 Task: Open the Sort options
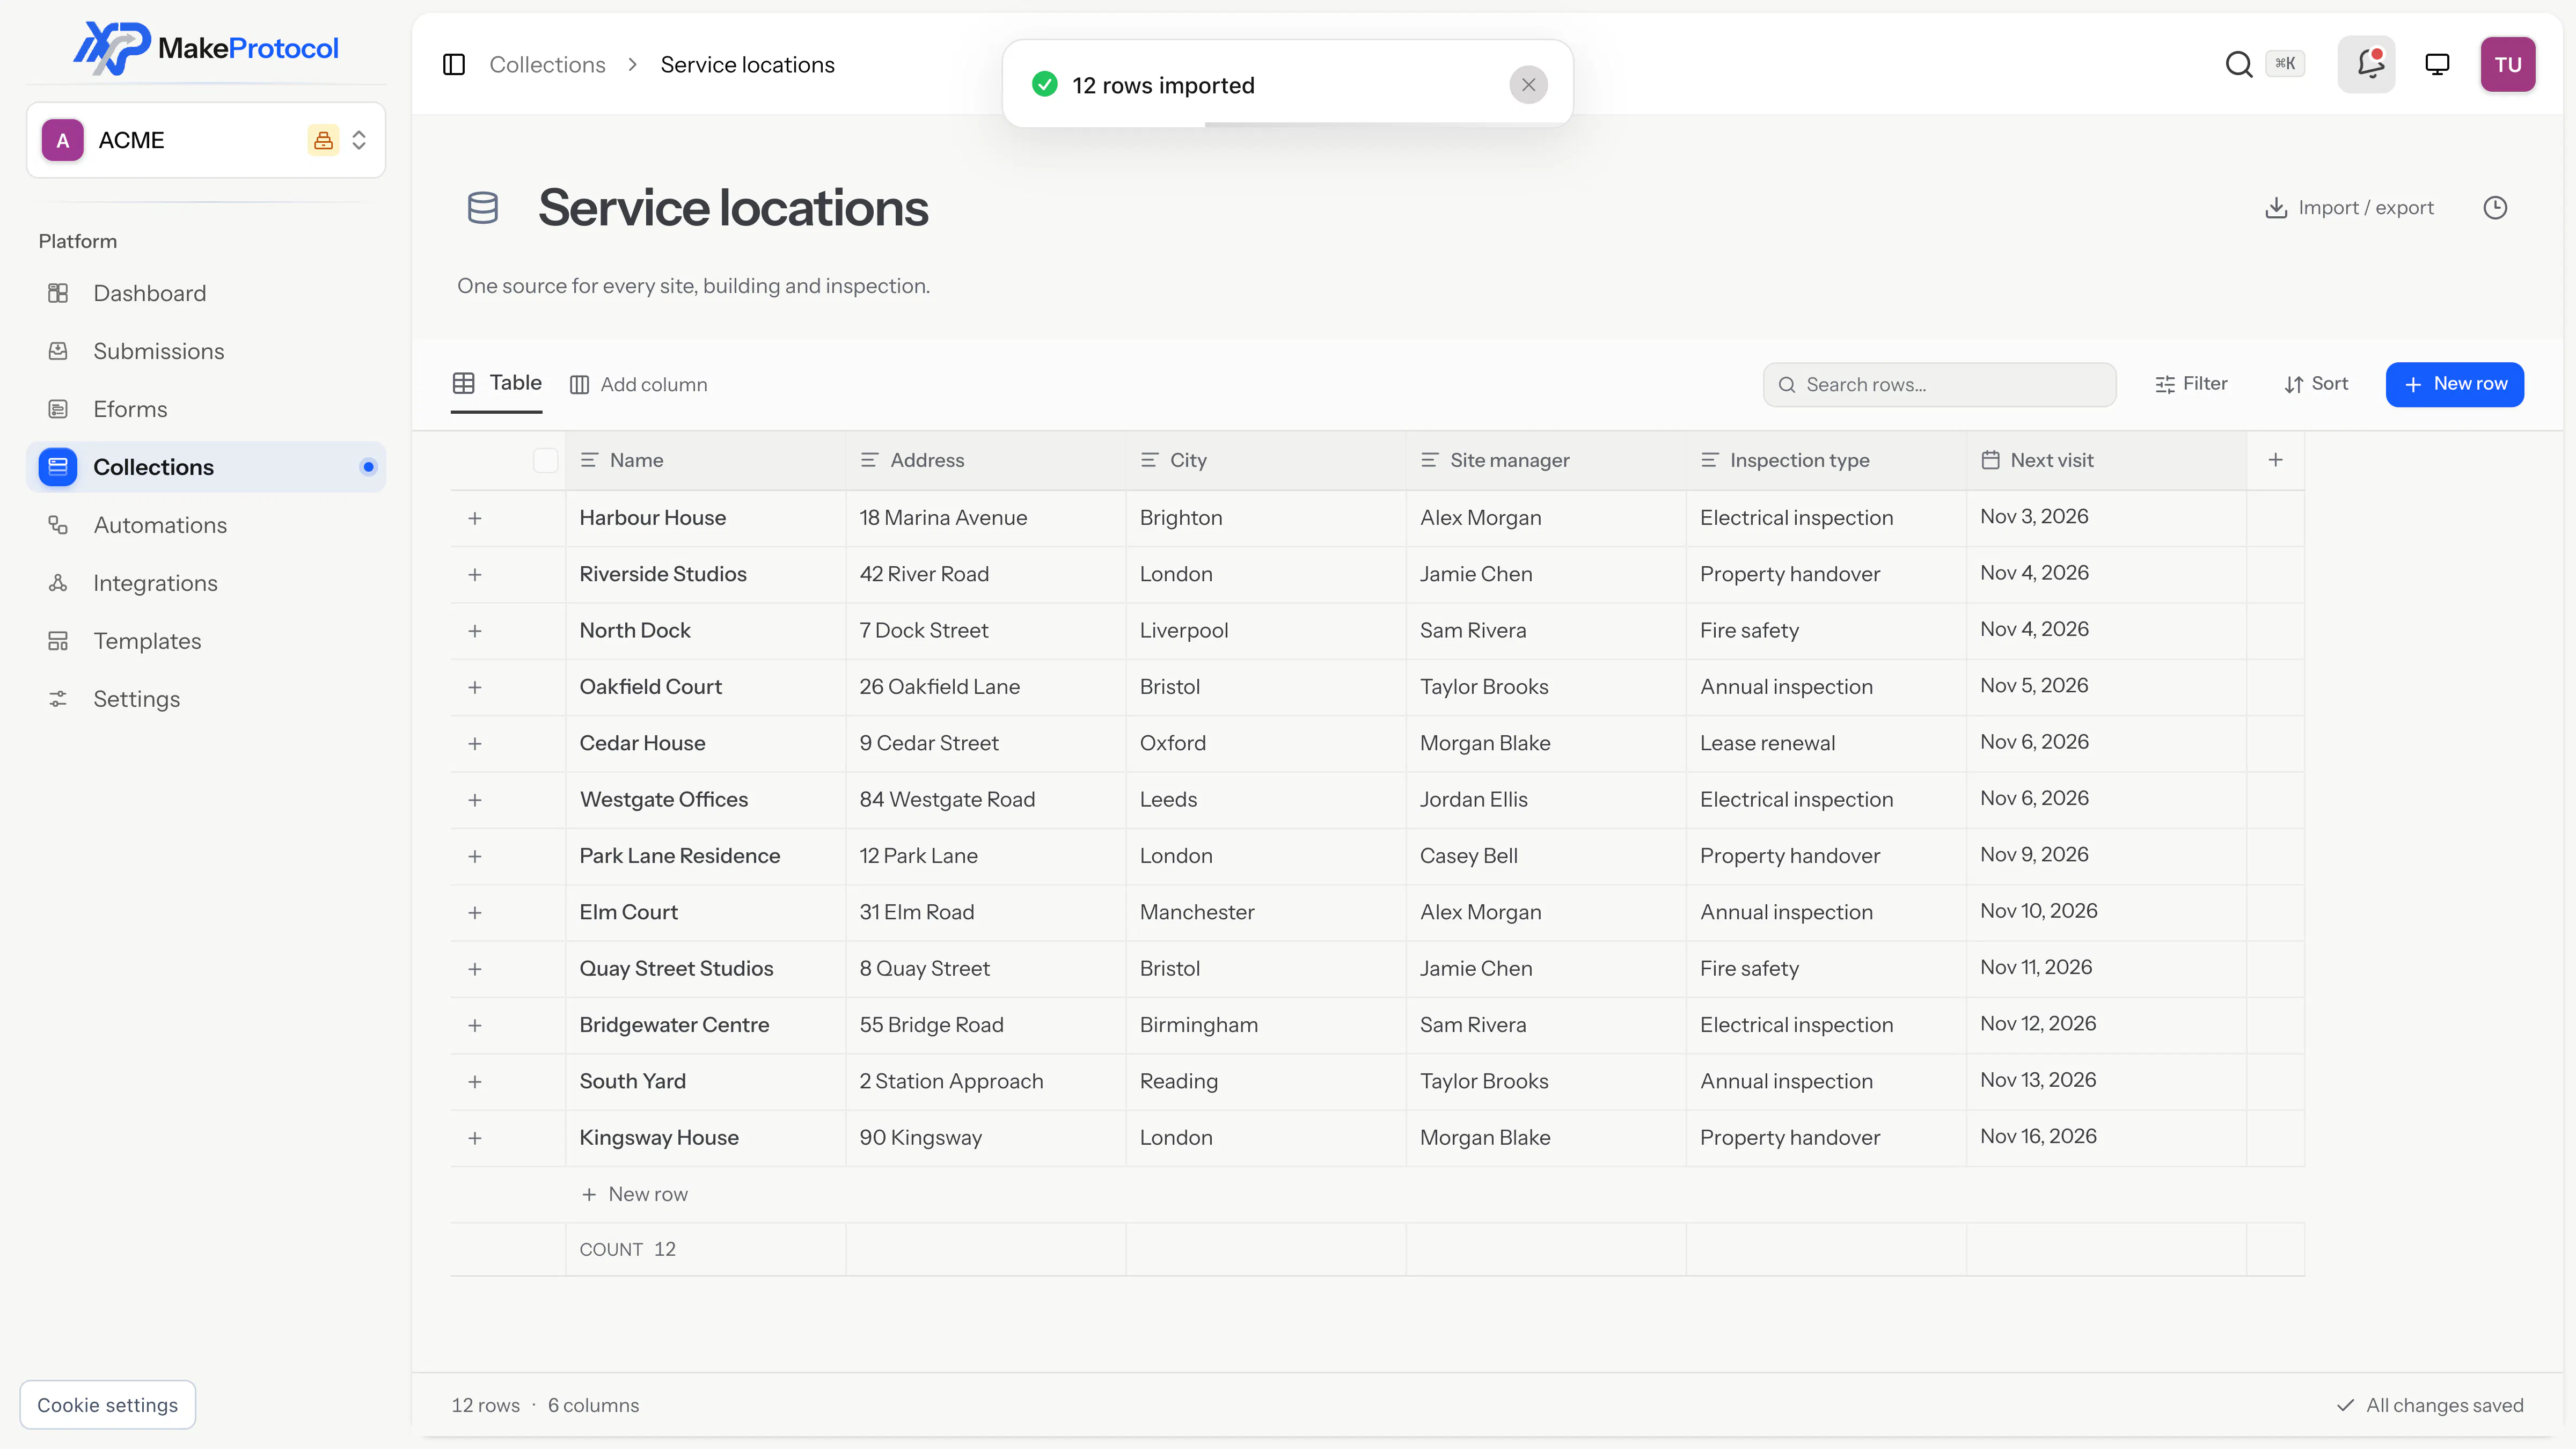click(2316, 384)
